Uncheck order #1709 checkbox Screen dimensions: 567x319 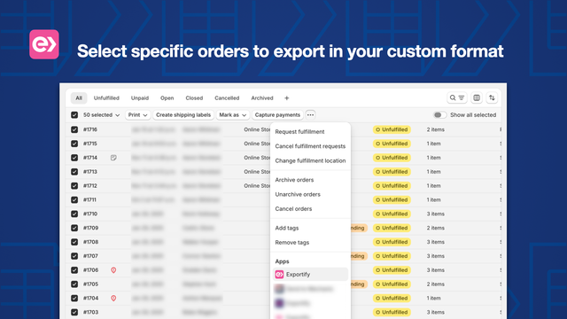[74, 228]
